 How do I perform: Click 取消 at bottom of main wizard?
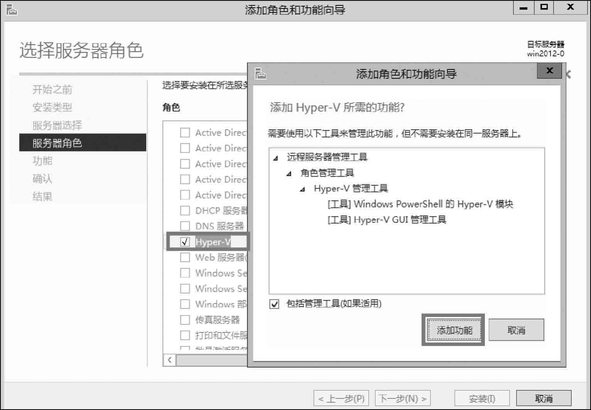(x=544, y=398)
